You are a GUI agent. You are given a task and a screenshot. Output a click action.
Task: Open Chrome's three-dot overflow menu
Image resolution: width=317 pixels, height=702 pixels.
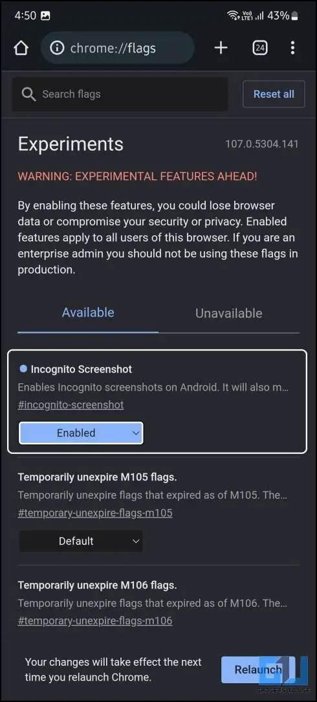pos(292,47)
